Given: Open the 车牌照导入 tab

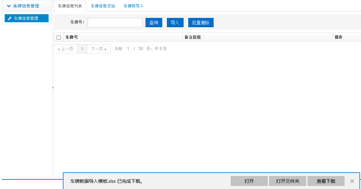Looking at the screenshot, I should [x=133, y=6].
